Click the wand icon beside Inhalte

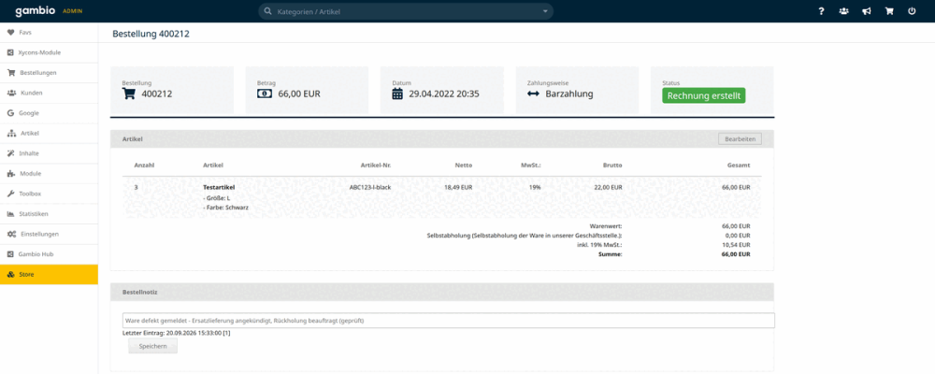point(10,153)
